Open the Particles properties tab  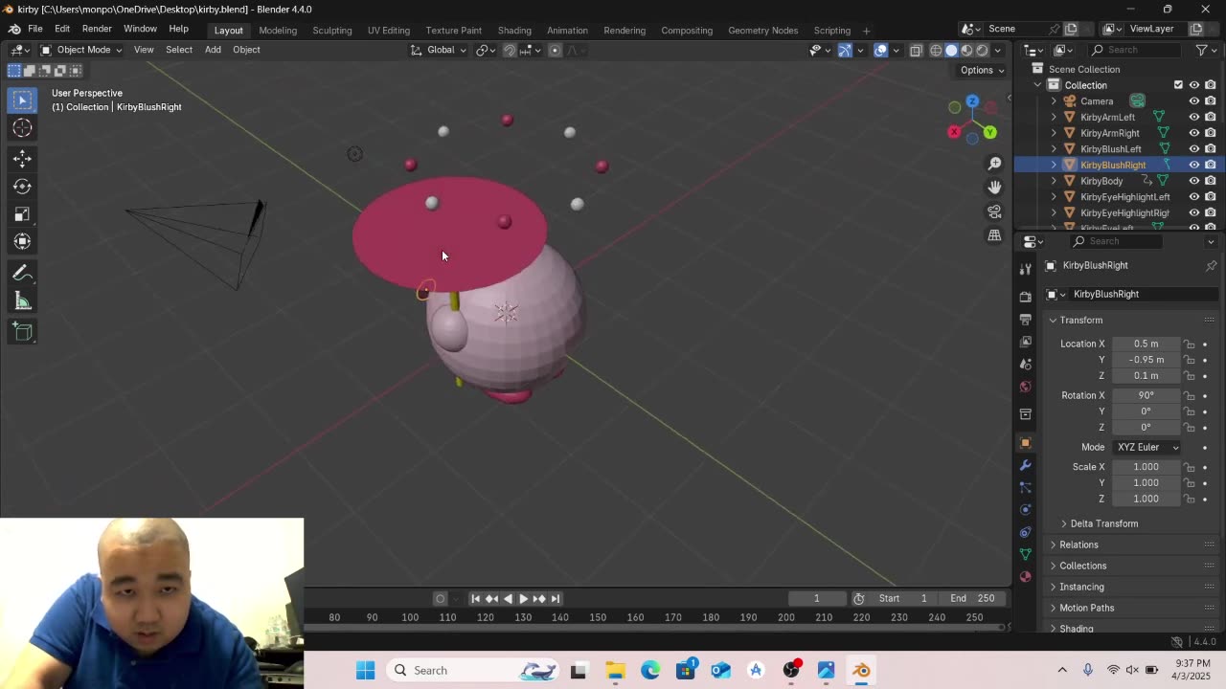tap(1026, 487)
